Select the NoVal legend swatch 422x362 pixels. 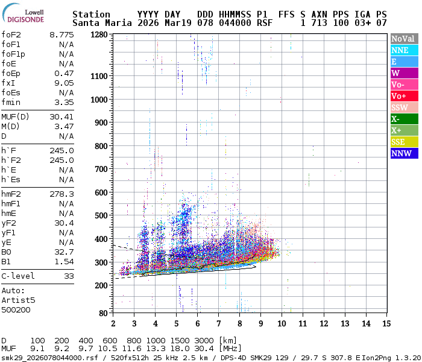pos(405,39)
